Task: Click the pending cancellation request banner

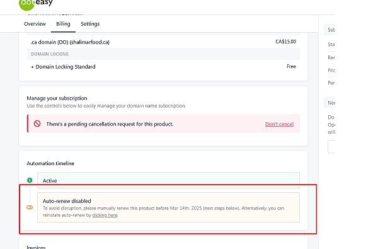Action: click(163, 124)
